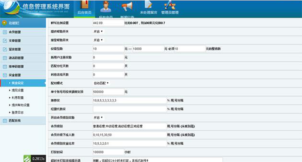
Task: Open 所有会员 person icon in top bar
Action: (x=105, y=7)
